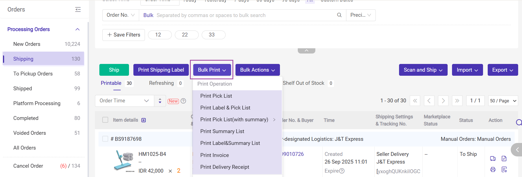Open the Order No. search type dropdown
This screenshot has width=522, height=177.
click(x=121, y=15)
